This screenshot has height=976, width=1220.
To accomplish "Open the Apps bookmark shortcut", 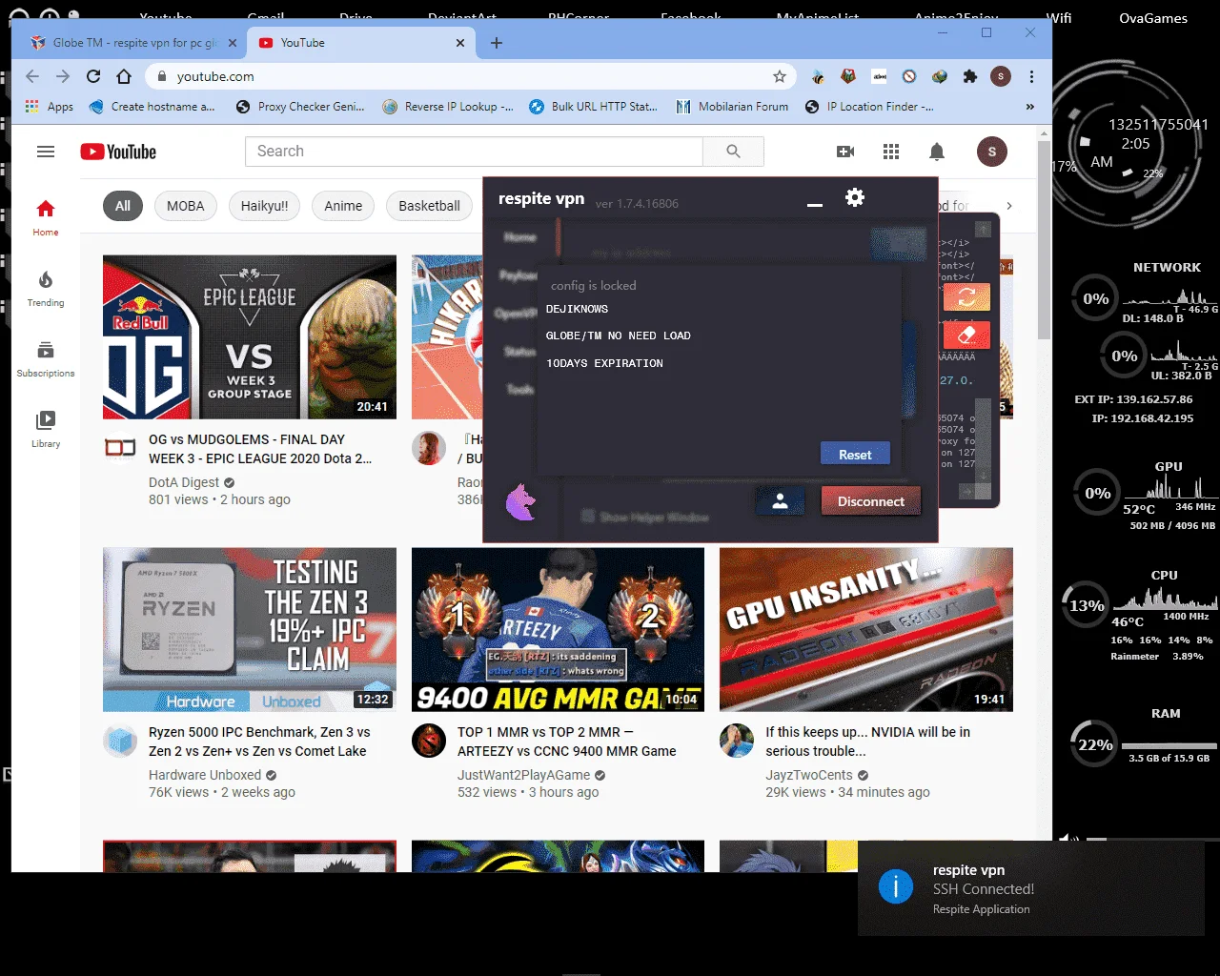I will tap(50, 107).
